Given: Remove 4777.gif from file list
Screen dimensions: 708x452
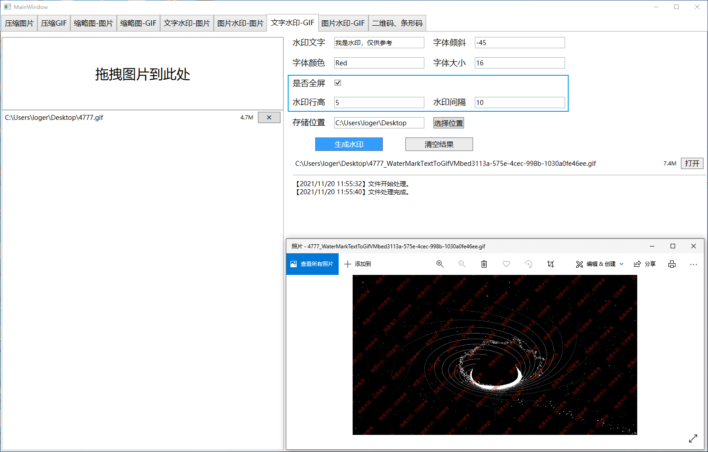Looking at the screenshot, I should pos(269,118).
